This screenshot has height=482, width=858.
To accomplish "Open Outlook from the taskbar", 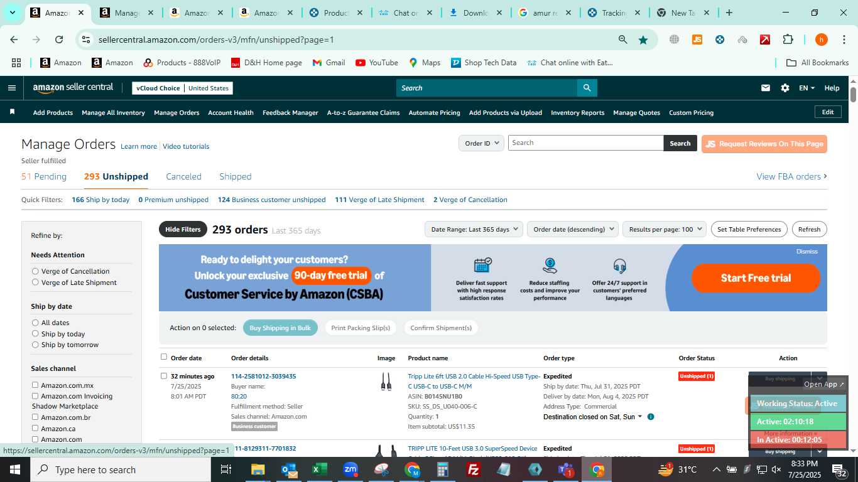I will [289, 469].
